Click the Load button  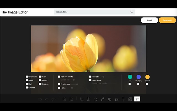pyautogui.click(x=149, y=20)
